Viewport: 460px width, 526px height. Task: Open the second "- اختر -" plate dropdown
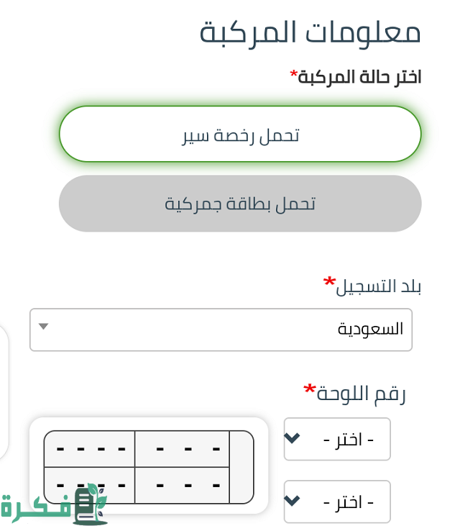point(337,502)
